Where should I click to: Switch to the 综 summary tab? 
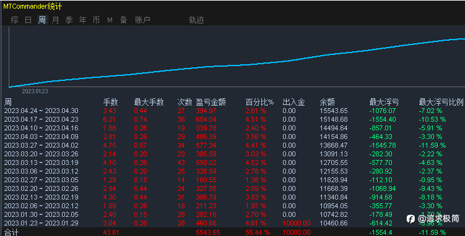[x=14, y=20]
